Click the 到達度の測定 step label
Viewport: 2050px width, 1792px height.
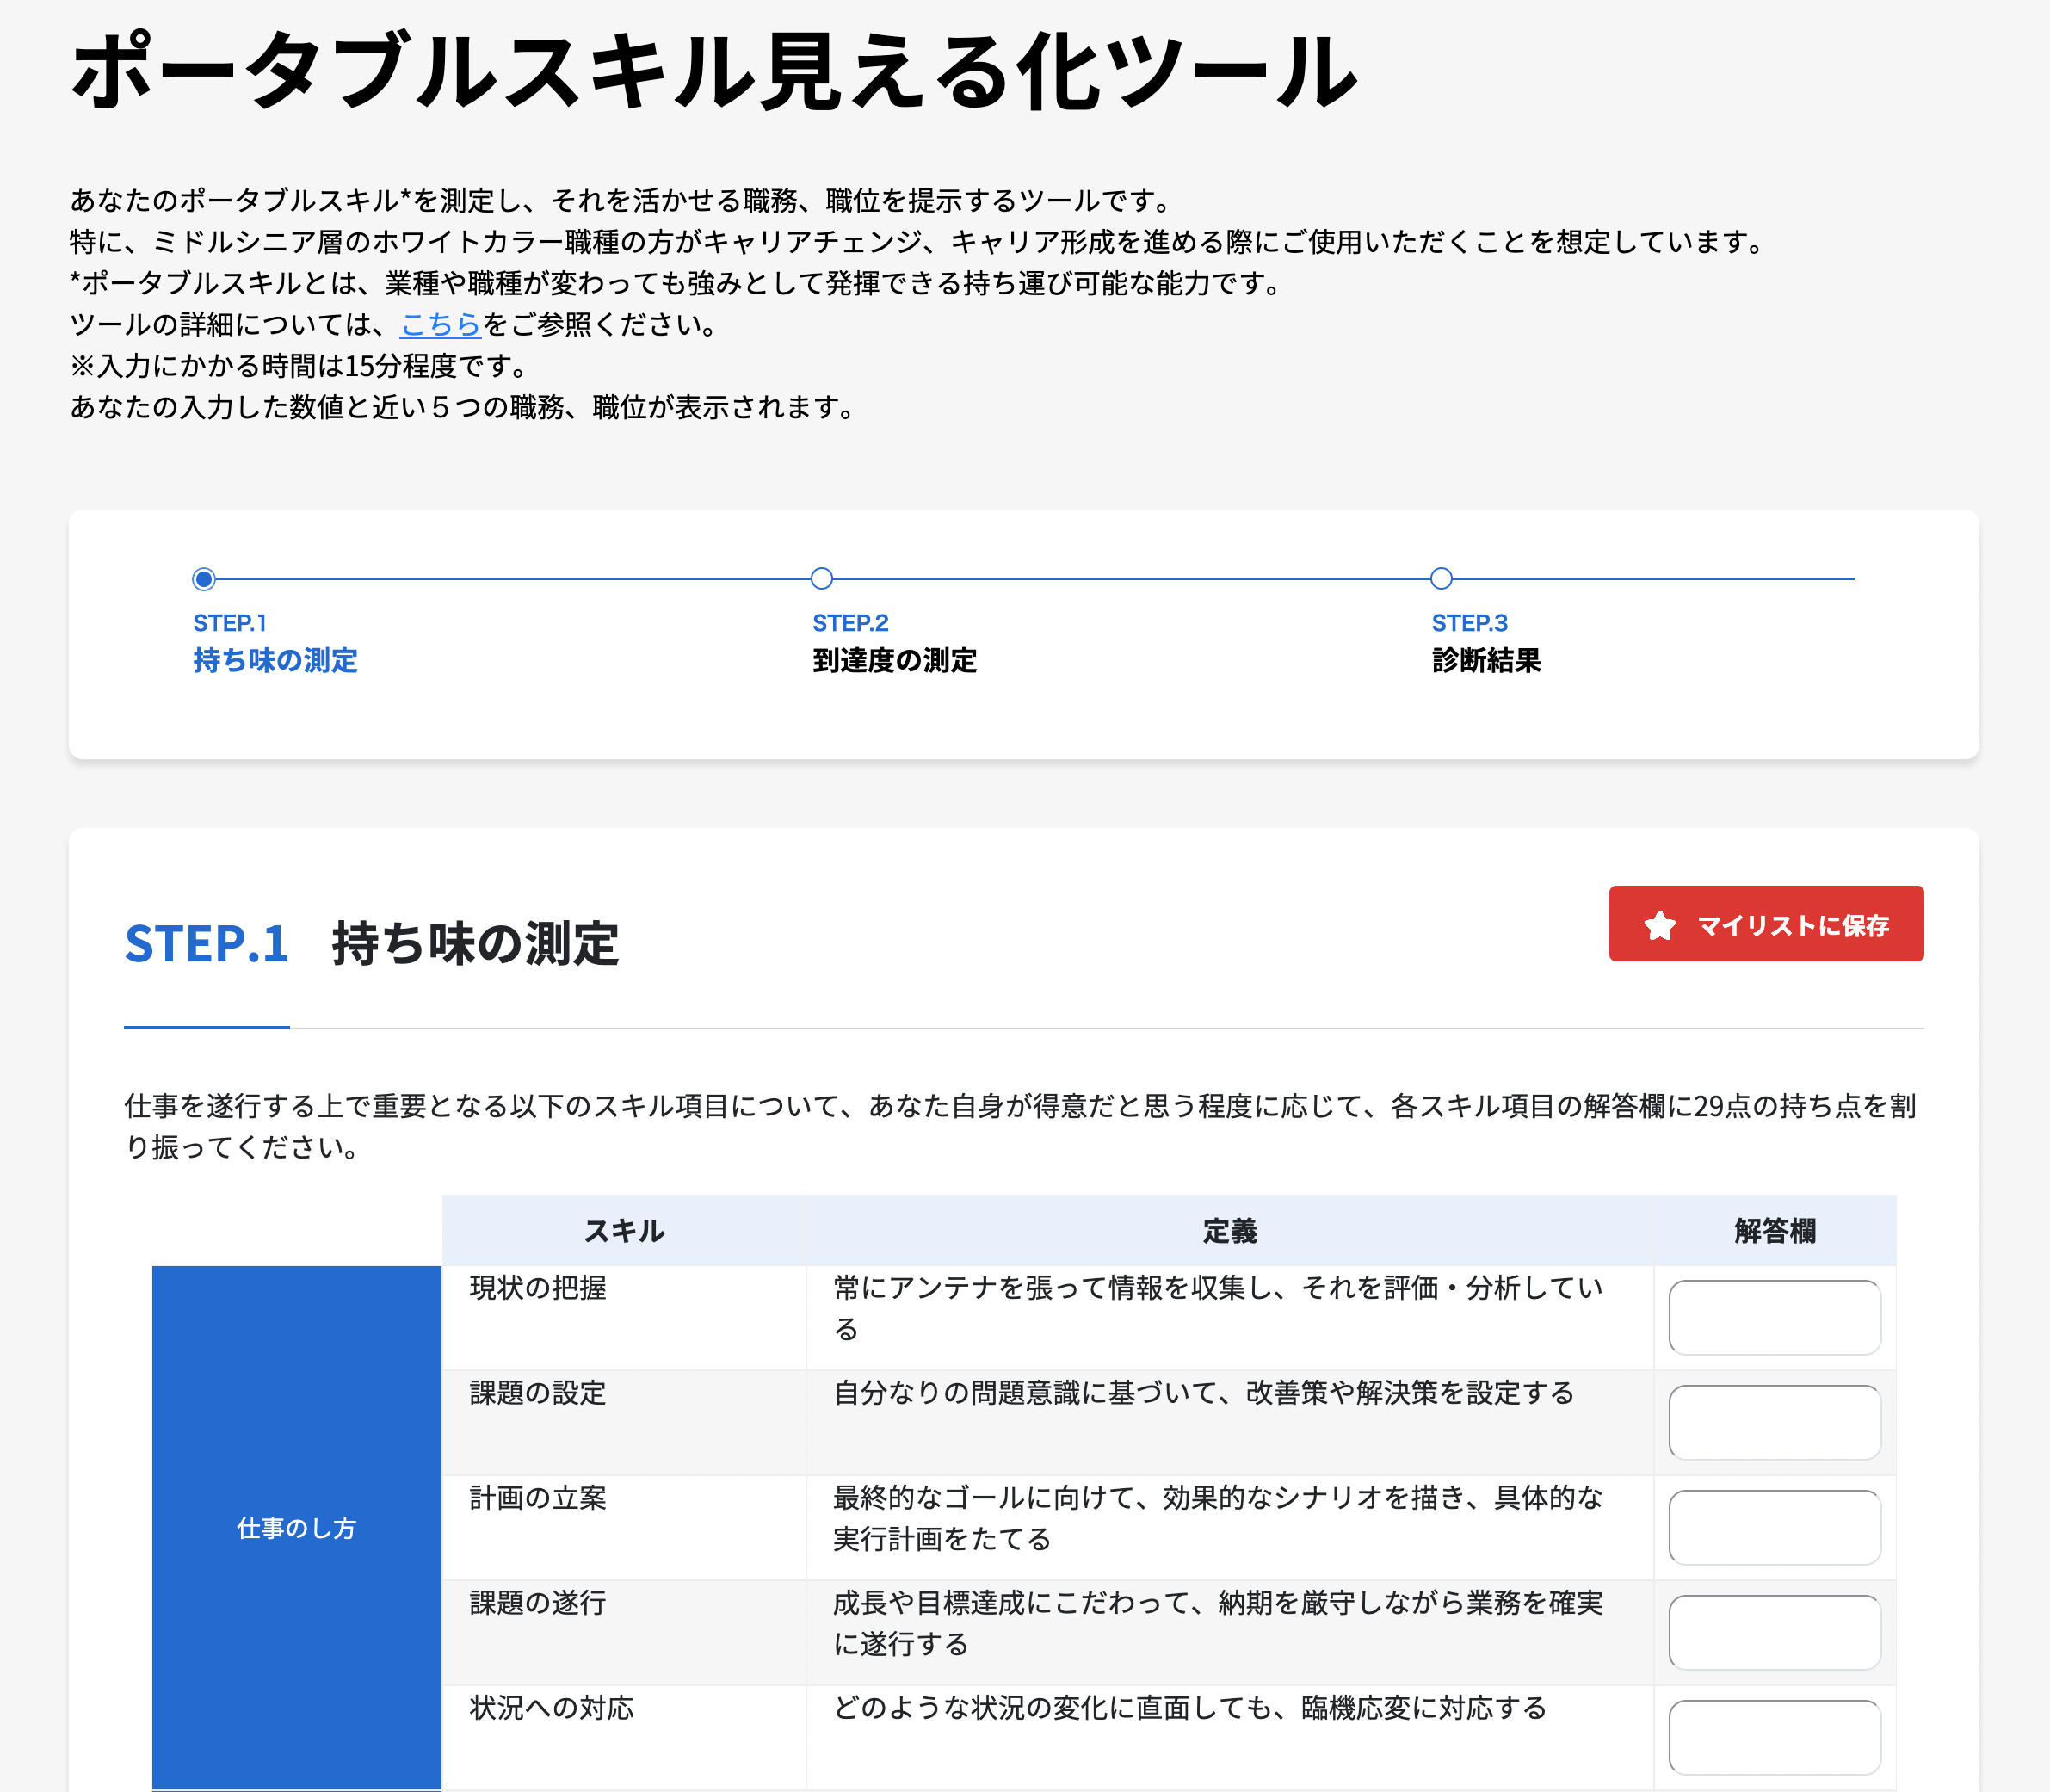[895, 661]
